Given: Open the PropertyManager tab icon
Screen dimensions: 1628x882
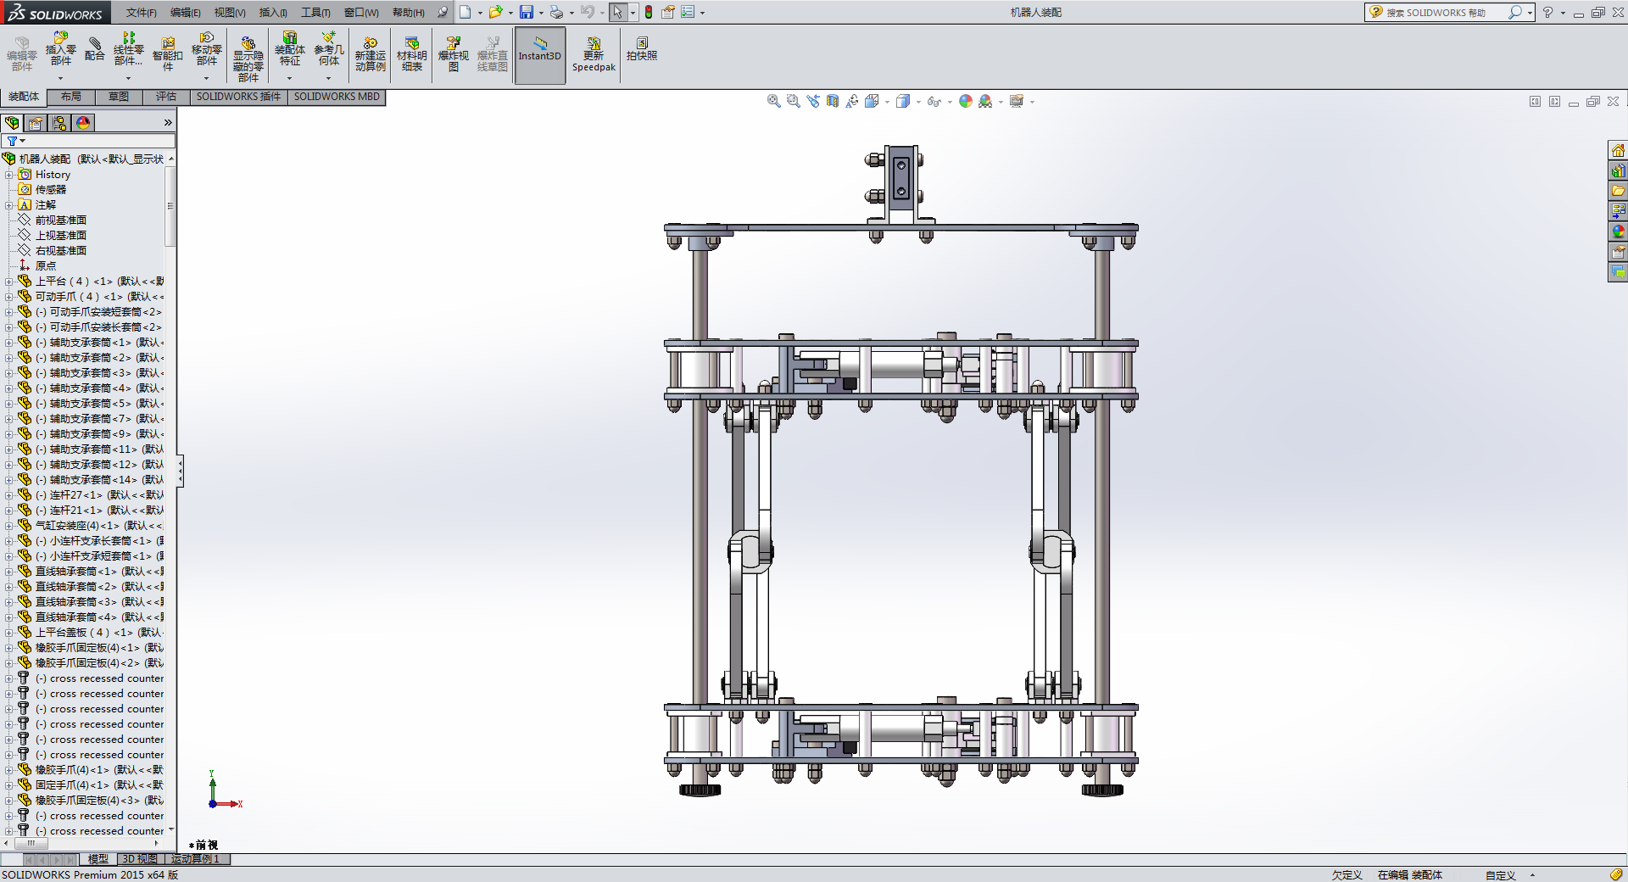Looking at the screenshot, I should click(36, 123).
